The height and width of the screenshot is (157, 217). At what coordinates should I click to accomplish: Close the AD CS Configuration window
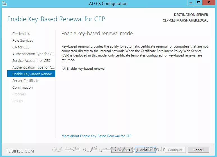[x=209, y=3]
